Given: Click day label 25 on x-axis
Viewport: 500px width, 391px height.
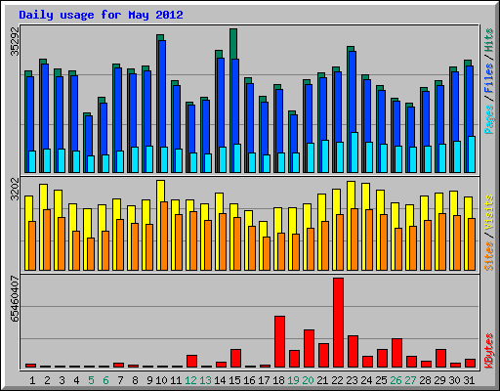Looking at the screenshot, I should coord(381,380).
